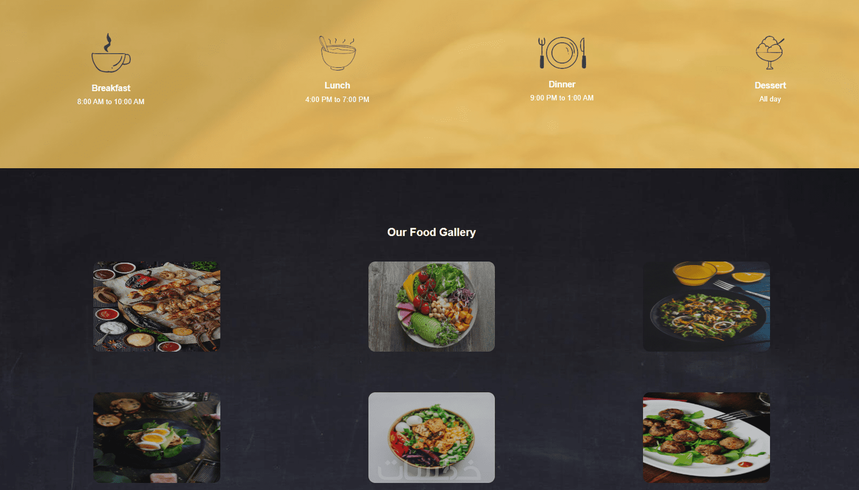Click the soup bowl Lunch icon

pos(338,53)
